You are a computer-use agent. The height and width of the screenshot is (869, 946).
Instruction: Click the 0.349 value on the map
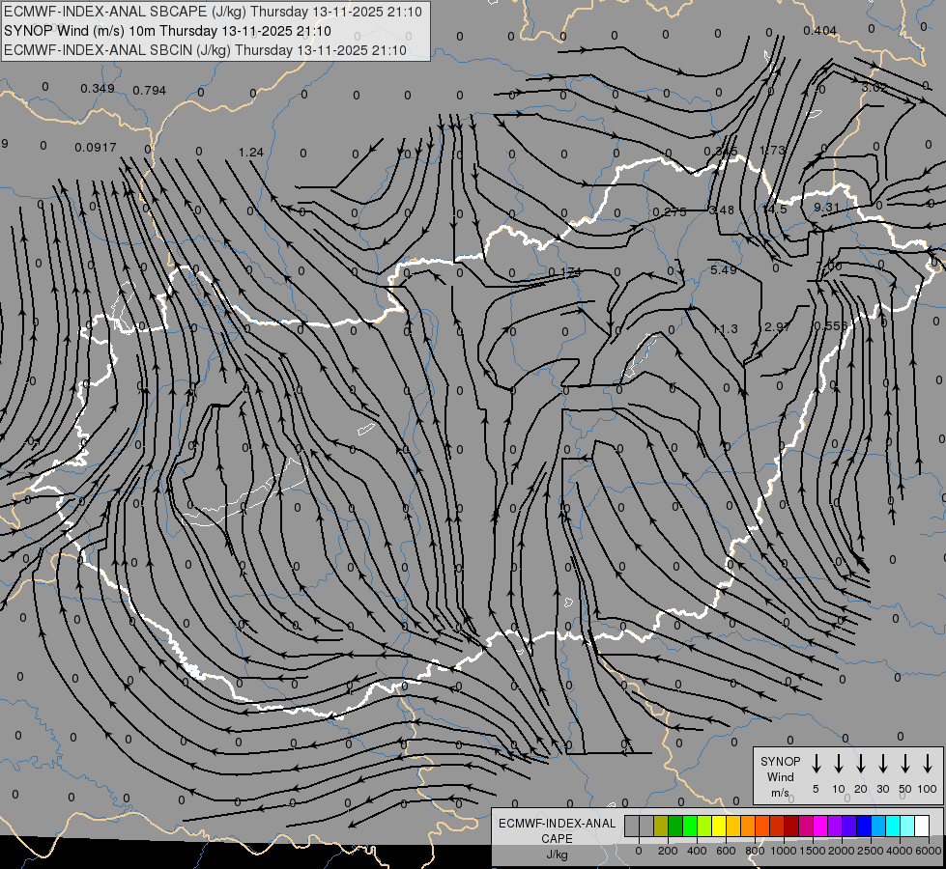click(x=98, y=89)
